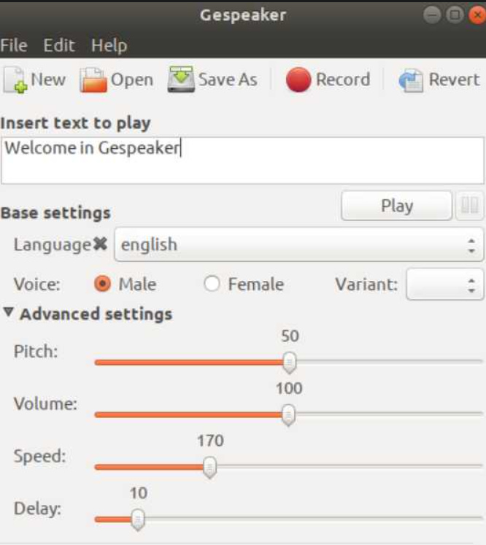Image resolution: width=486 pixels, height=545 pixels.
Task: Click the Volume slider handle
Action: pos(288,415)
